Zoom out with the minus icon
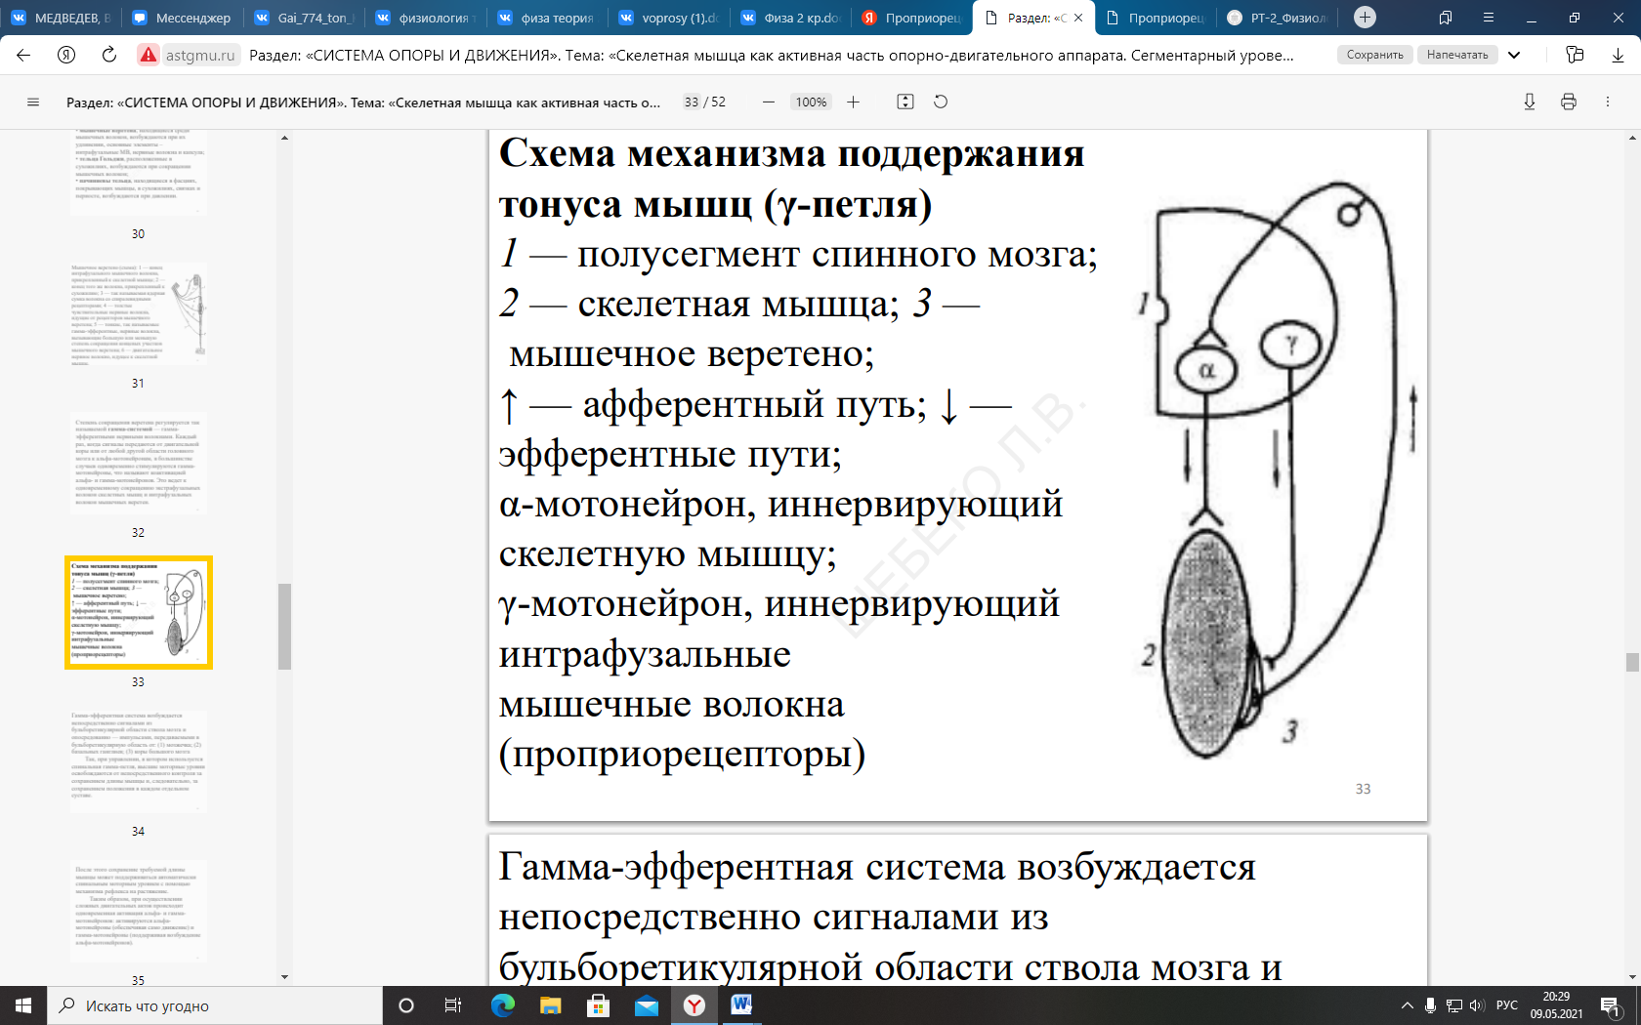 pos(769,102)
